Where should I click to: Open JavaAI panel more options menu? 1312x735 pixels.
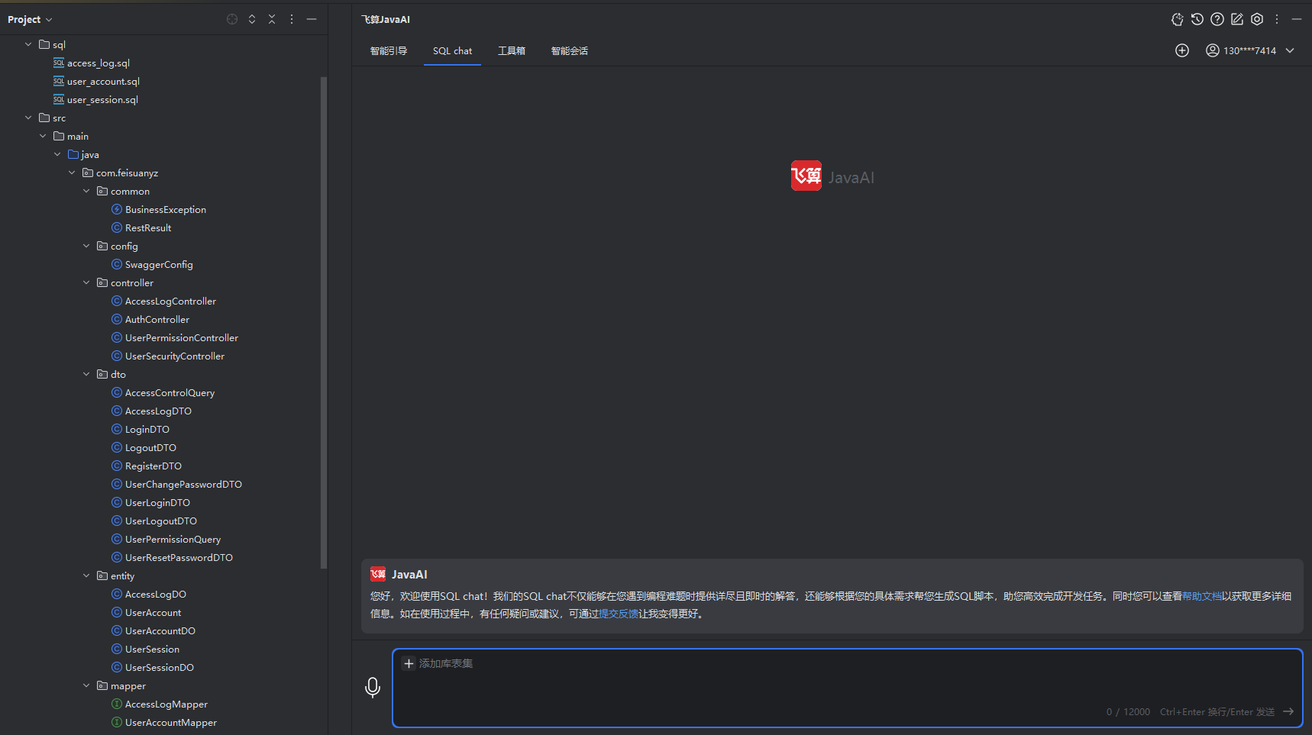click(x=1276, y=19)
